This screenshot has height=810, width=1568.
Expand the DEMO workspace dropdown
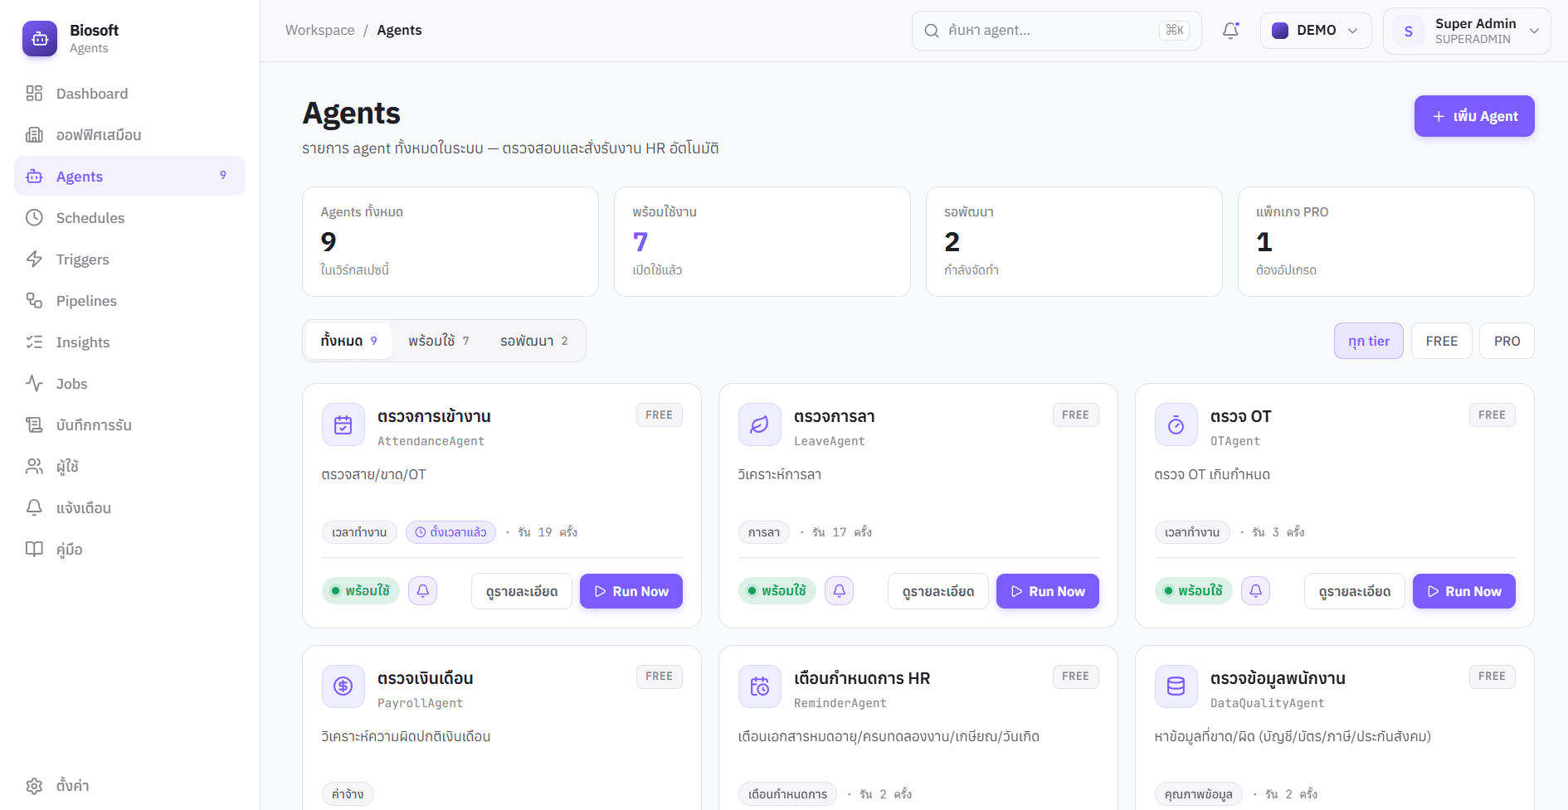[x=1316, y=31]
